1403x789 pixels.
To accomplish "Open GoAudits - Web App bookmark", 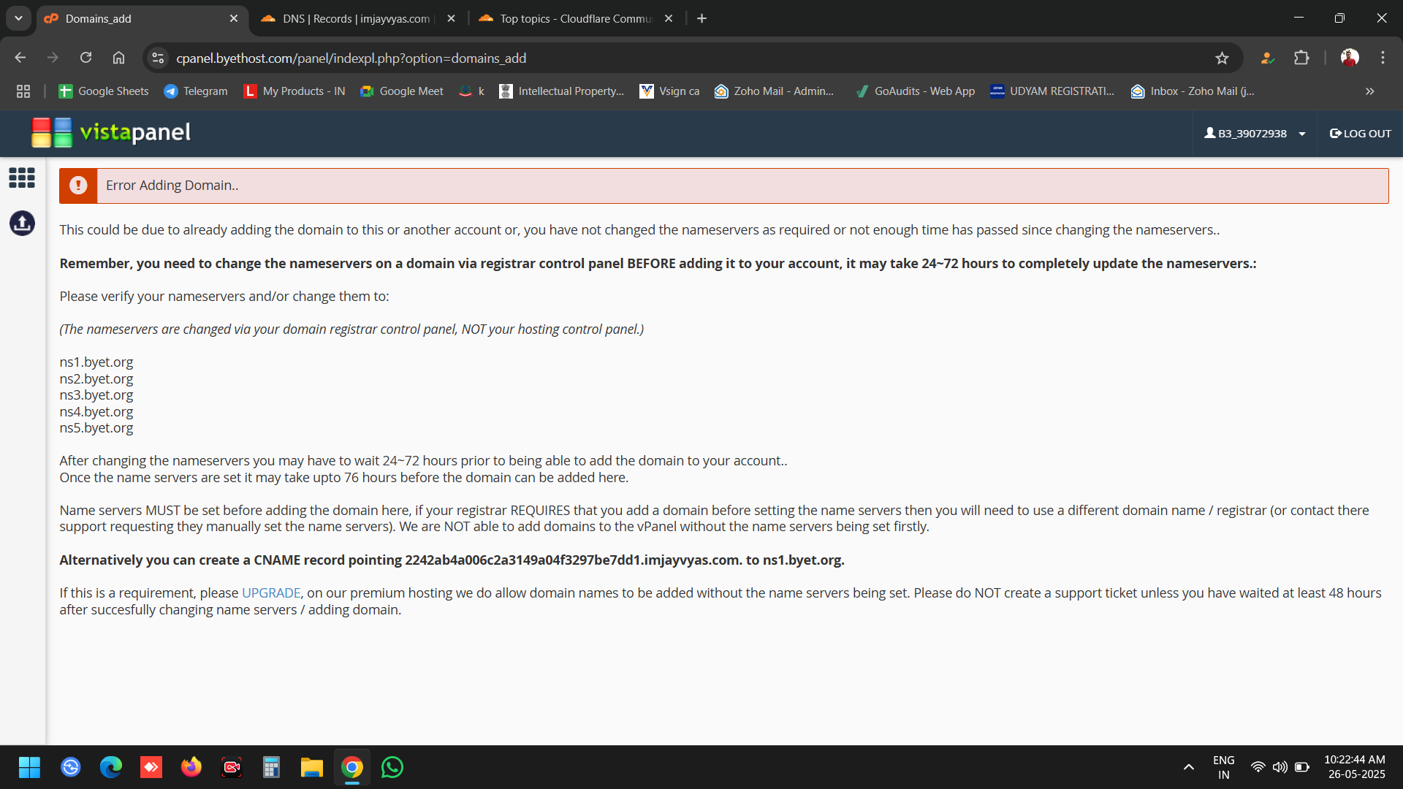I will coord(915,91).
